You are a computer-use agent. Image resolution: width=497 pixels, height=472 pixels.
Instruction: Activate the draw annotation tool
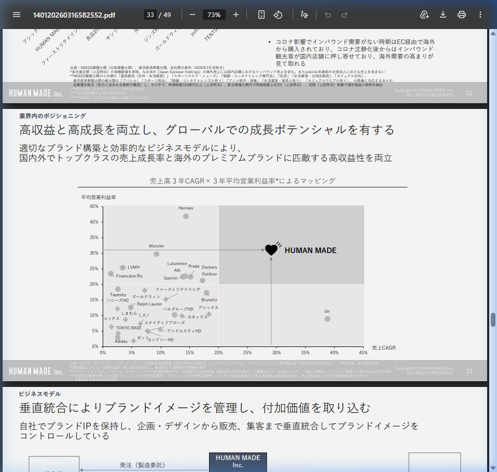305,15
